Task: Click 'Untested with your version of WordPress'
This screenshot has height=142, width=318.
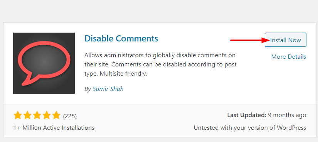Action: coord(250,128)
